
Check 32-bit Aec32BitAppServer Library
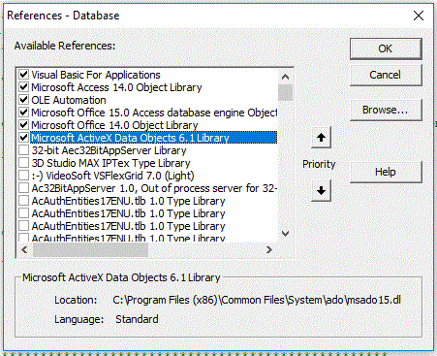[x=23, y=150]
